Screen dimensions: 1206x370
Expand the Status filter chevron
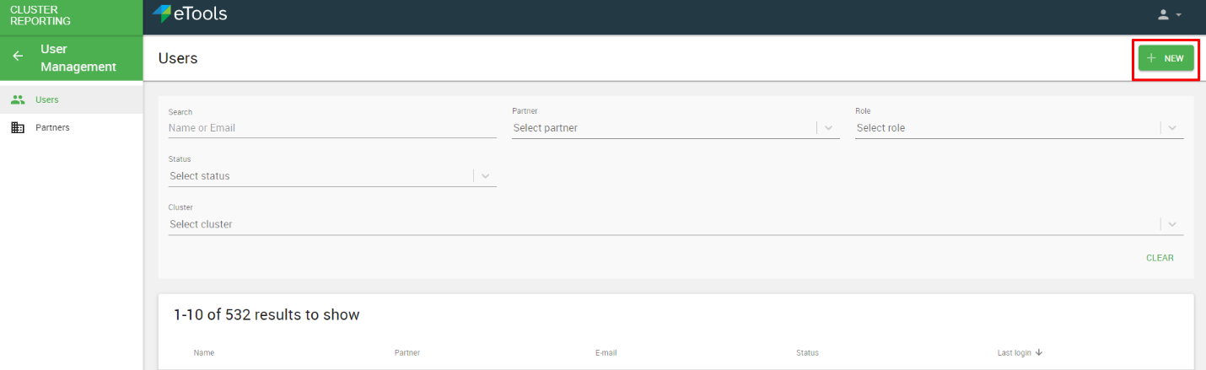(x=485, y=176)
